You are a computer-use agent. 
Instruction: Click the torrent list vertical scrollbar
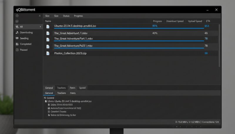219,46
